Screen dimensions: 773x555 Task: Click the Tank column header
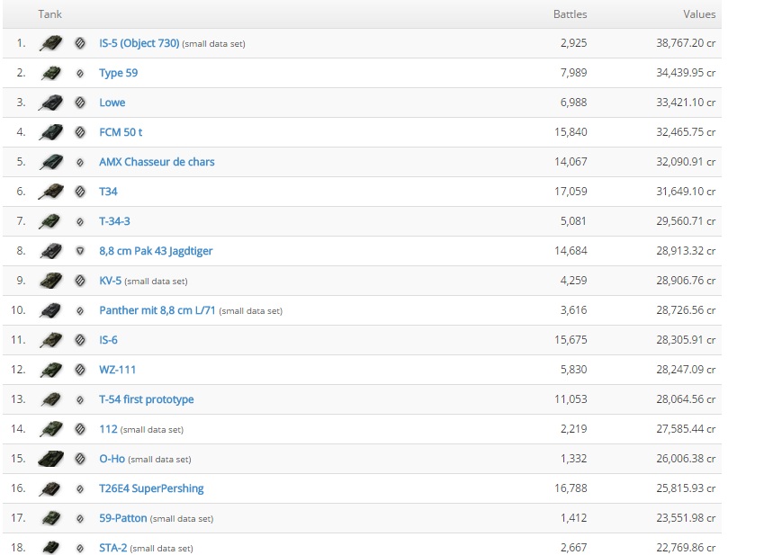(49, 14)
